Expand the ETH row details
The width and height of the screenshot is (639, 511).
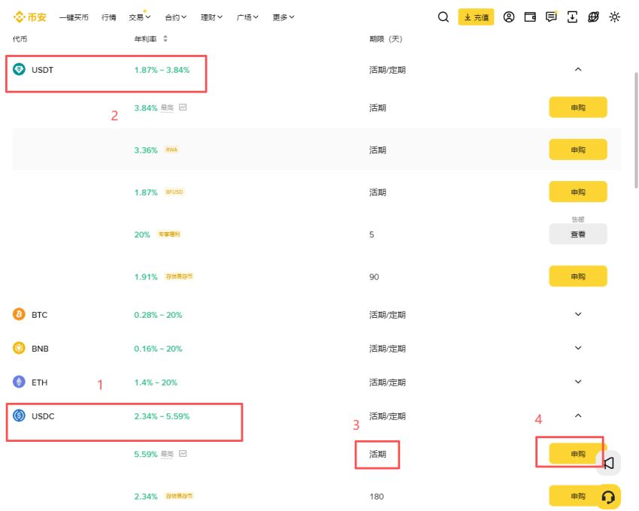coord(577,382)
